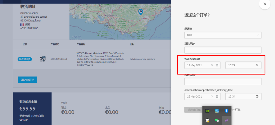
Task: Click the blue 运送此订单 button under the table
Action: coord(28,80)
